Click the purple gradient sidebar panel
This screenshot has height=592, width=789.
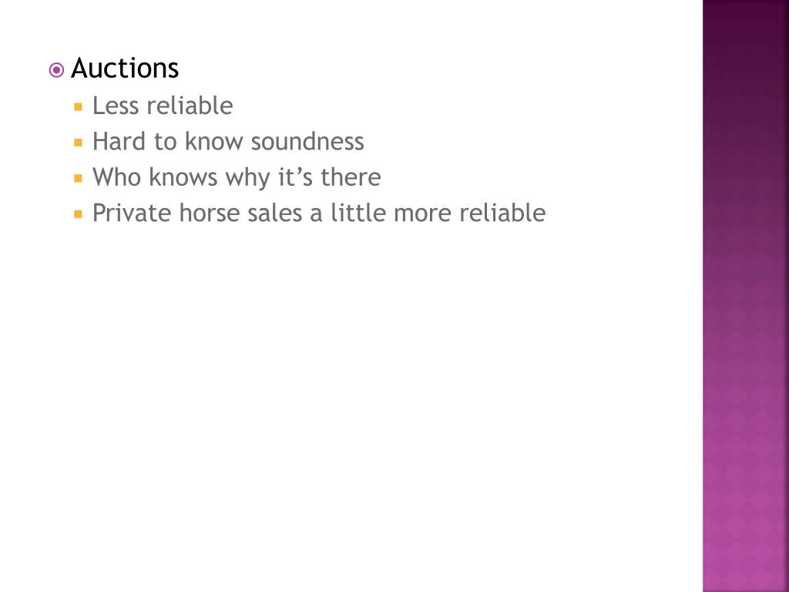pos(746,296)
